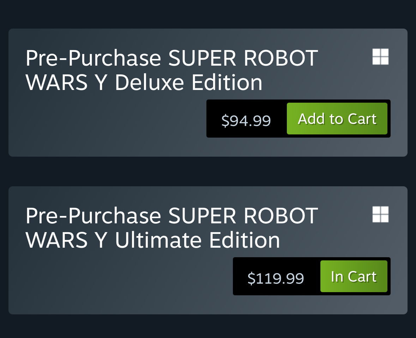Click the words 'Ultimate Edition' in the second heading
The height and width of the screenshot is (338, 416).
coord(197,240)
